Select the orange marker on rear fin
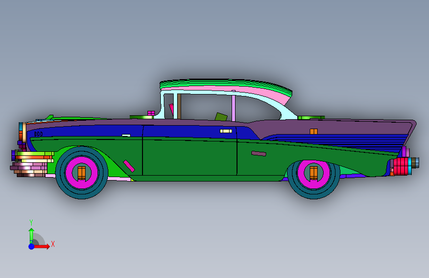The height and width of the screenshot is (278, 429). [x=314, y=132]
